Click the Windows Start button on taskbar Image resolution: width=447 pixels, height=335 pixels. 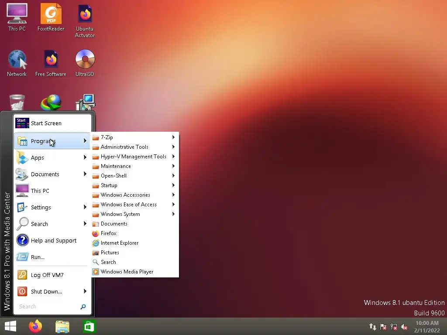10,326
